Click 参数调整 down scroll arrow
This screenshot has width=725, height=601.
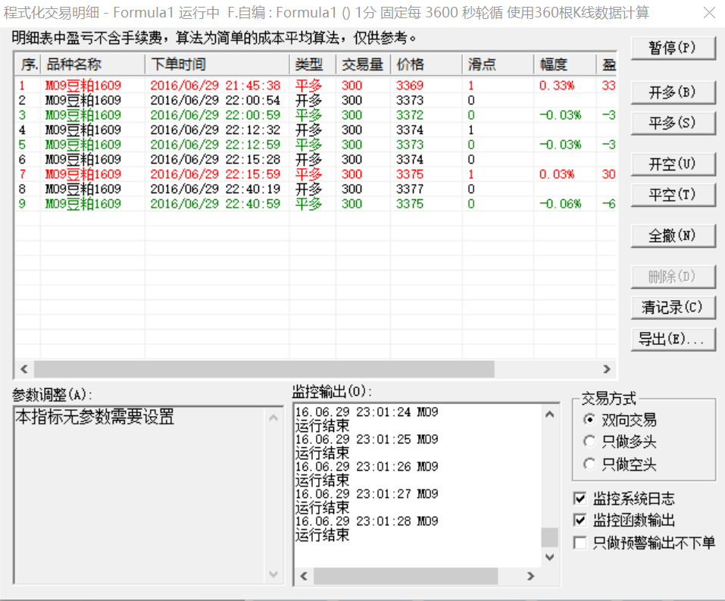[x=273, y=574]
